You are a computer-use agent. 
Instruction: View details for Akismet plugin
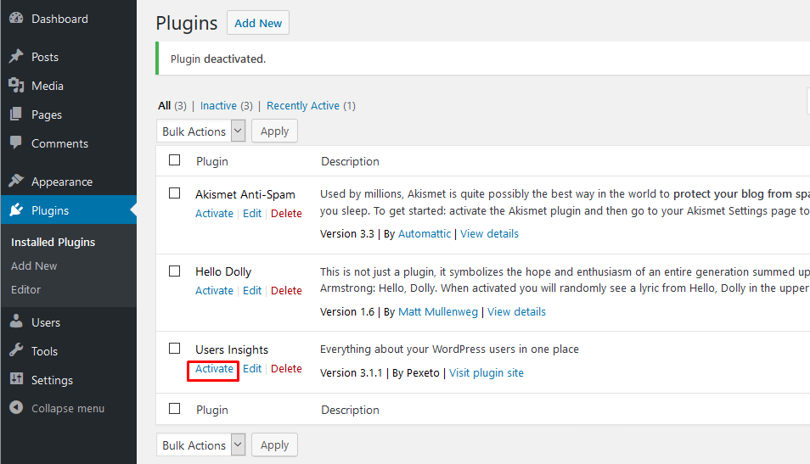point(489,234)
